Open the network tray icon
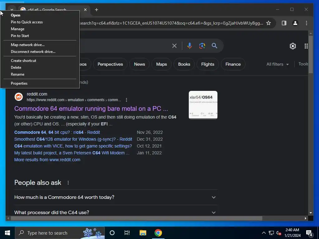Screen dimensions: 319x239 [271, 233]
